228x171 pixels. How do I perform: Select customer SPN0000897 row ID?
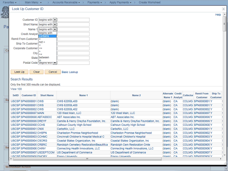[28, 113]
